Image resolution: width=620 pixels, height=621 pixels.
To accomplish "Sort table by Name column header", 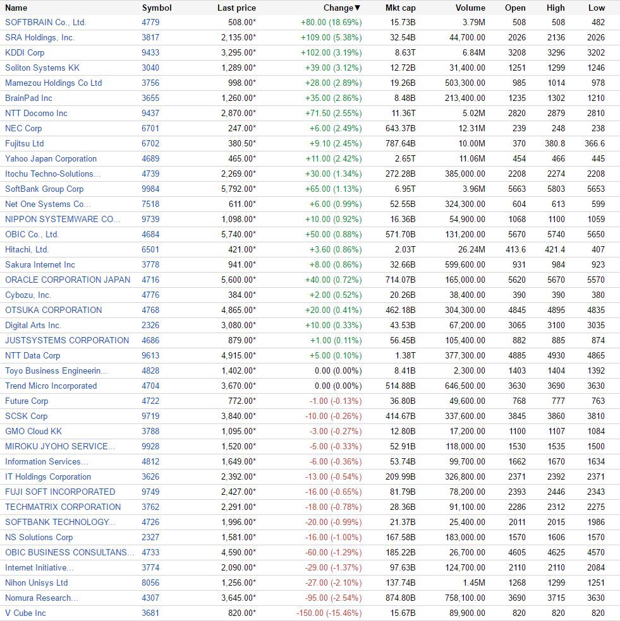I will (16, 8).
